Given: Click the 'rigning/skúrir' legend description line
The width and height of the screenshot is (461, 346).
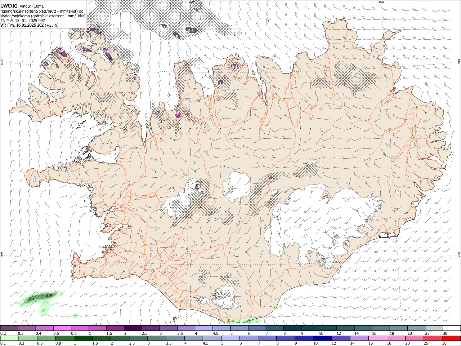Looking at the screenshot, I should click(x=42, y=11).
